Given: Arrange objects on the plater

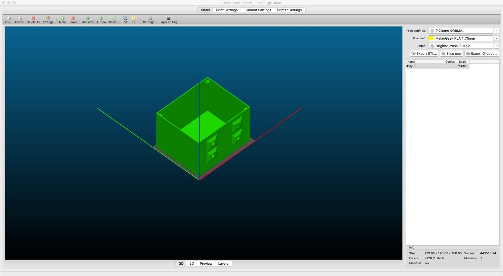Looking at the screenshot, I should click(48, 20).
